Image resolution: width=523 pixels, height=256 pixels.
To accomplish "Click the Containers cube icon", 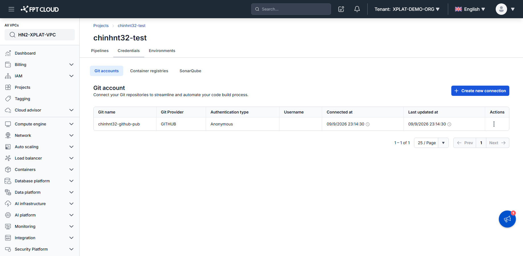I will tap(8, 170).
